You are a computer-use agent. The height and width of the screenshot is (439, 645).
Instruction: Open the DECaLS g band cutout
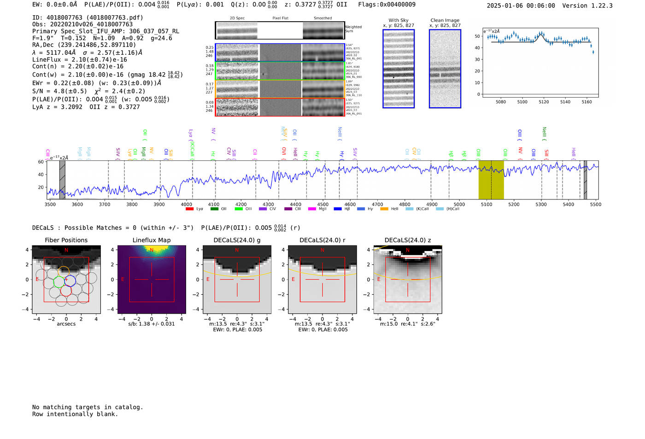point(237,280)
